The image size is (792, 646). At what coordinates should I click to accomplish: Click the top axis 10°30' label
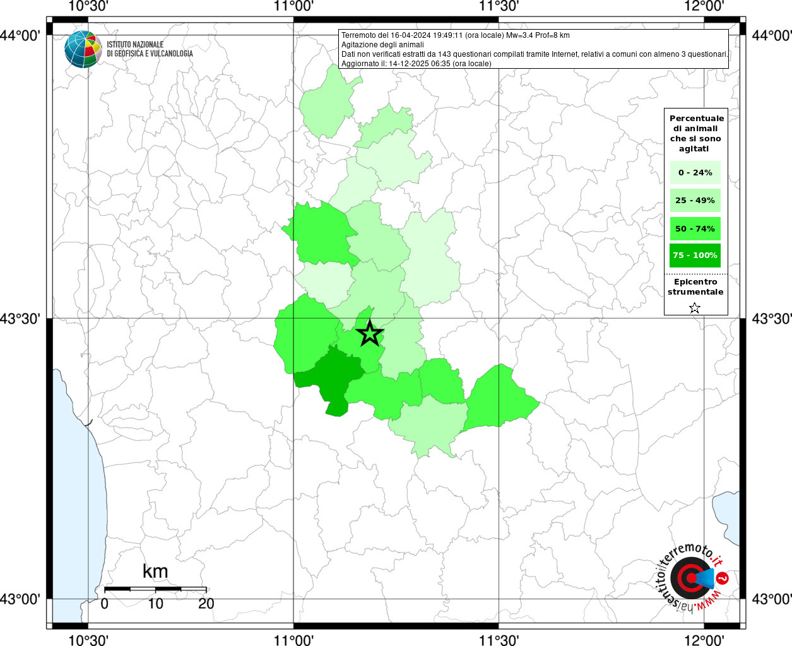pyautogui.click(x=88, y=6)
